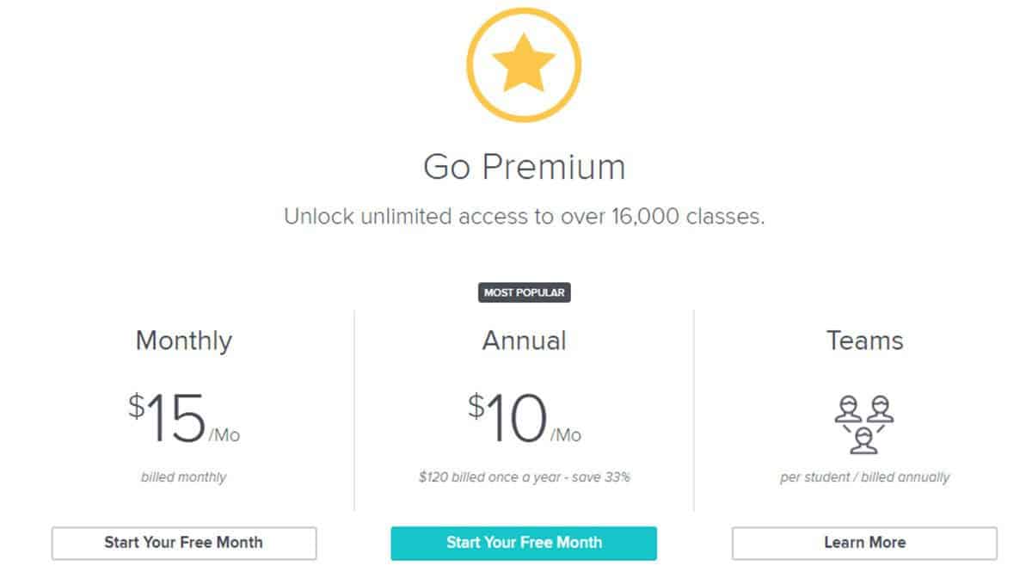
Task: Click the /Mo label under Monthly
Action: (224, 435)
